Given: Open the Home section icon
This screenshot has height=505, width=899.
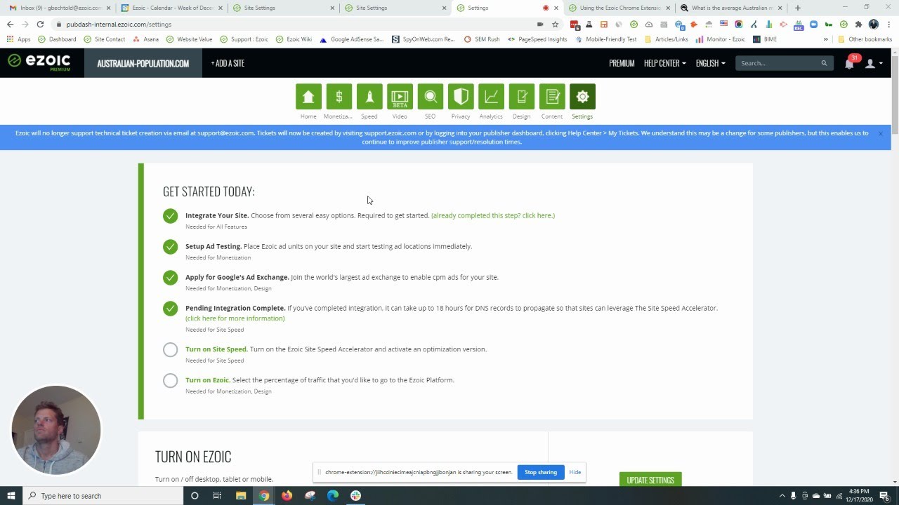Looking at the screenshot, I should tap(308, 97).
